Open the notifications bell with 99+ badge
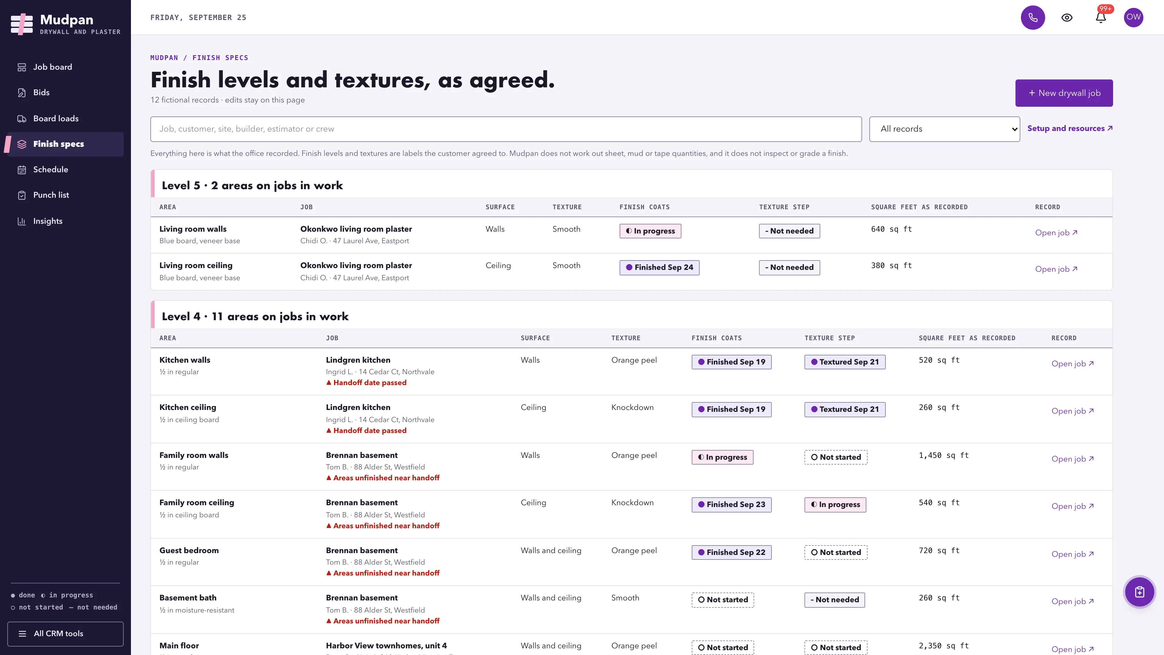This screenshot has height=655, width=1164. click(x=1101, y=18)
